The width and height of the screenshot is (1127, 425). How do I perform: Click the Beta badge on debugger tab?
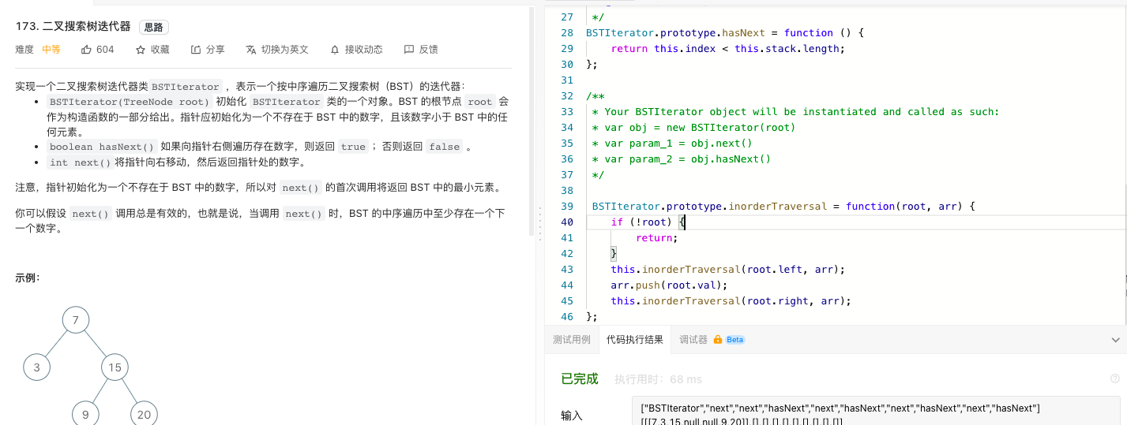coord(735,340)
